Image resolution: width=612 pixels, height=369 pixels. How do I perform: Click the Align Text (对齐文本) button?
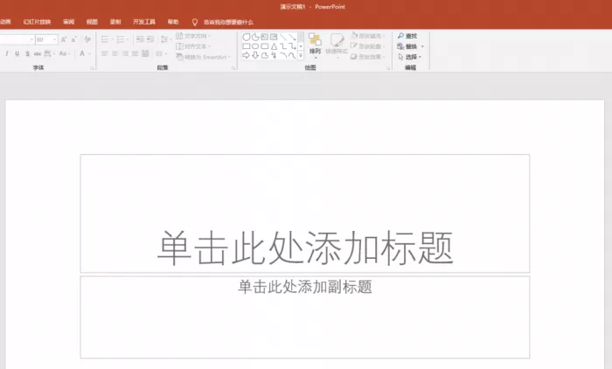coord(193,46)
